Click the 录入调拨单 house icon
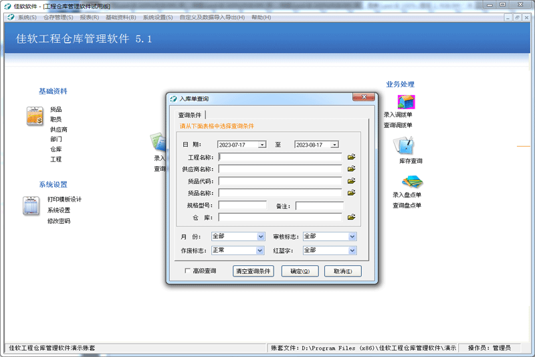 click(406, 102)
